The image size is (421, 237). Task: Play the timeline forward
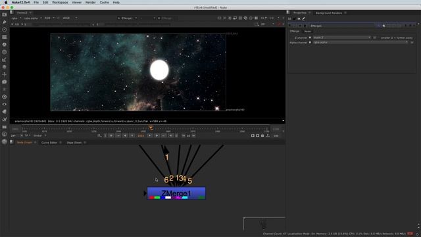click(157, 136)
